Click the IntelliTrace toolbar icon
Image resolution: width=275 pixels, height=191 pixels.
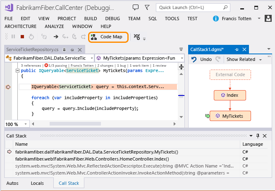click(137, 37)
